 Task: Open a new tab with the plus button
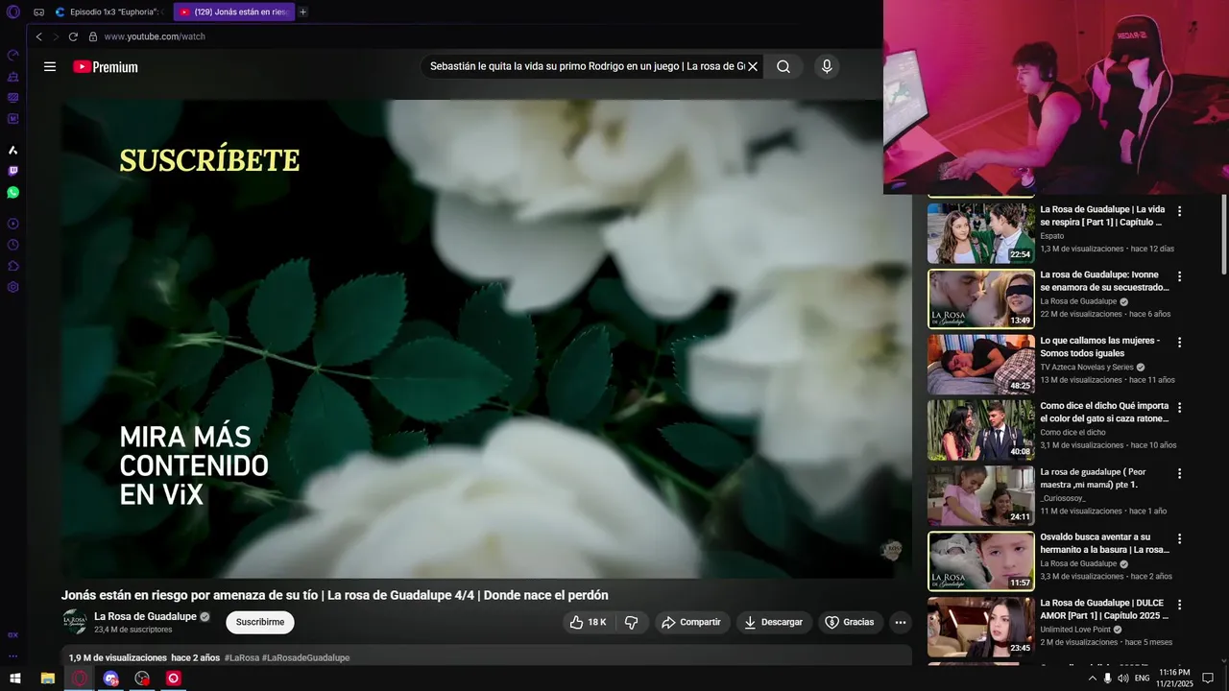303,12
